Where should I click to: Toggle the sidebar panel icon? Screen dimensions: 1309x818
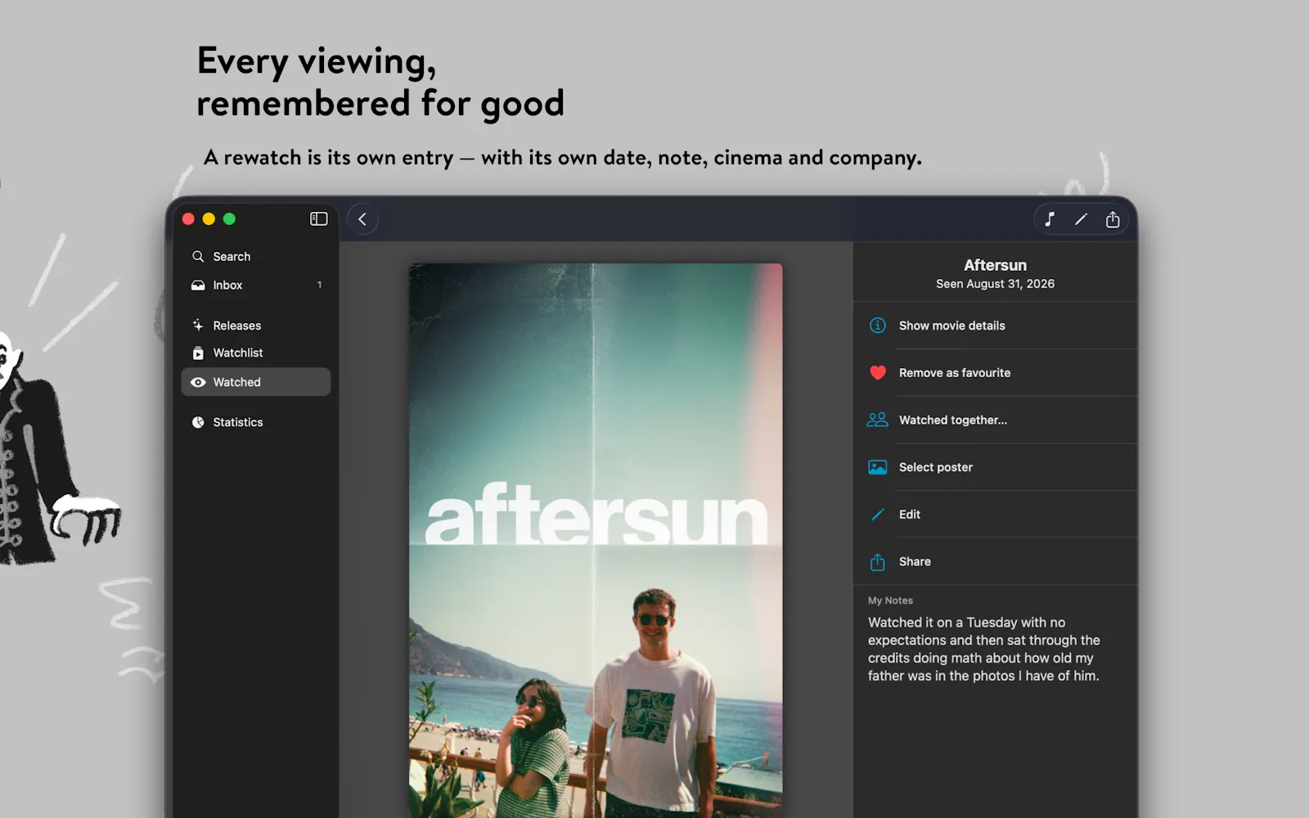(319, 219)
